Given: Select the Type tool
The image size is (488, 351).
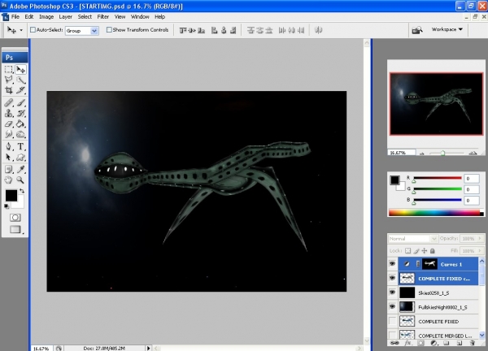Looking at the screenshot, I should coord(20,146).
